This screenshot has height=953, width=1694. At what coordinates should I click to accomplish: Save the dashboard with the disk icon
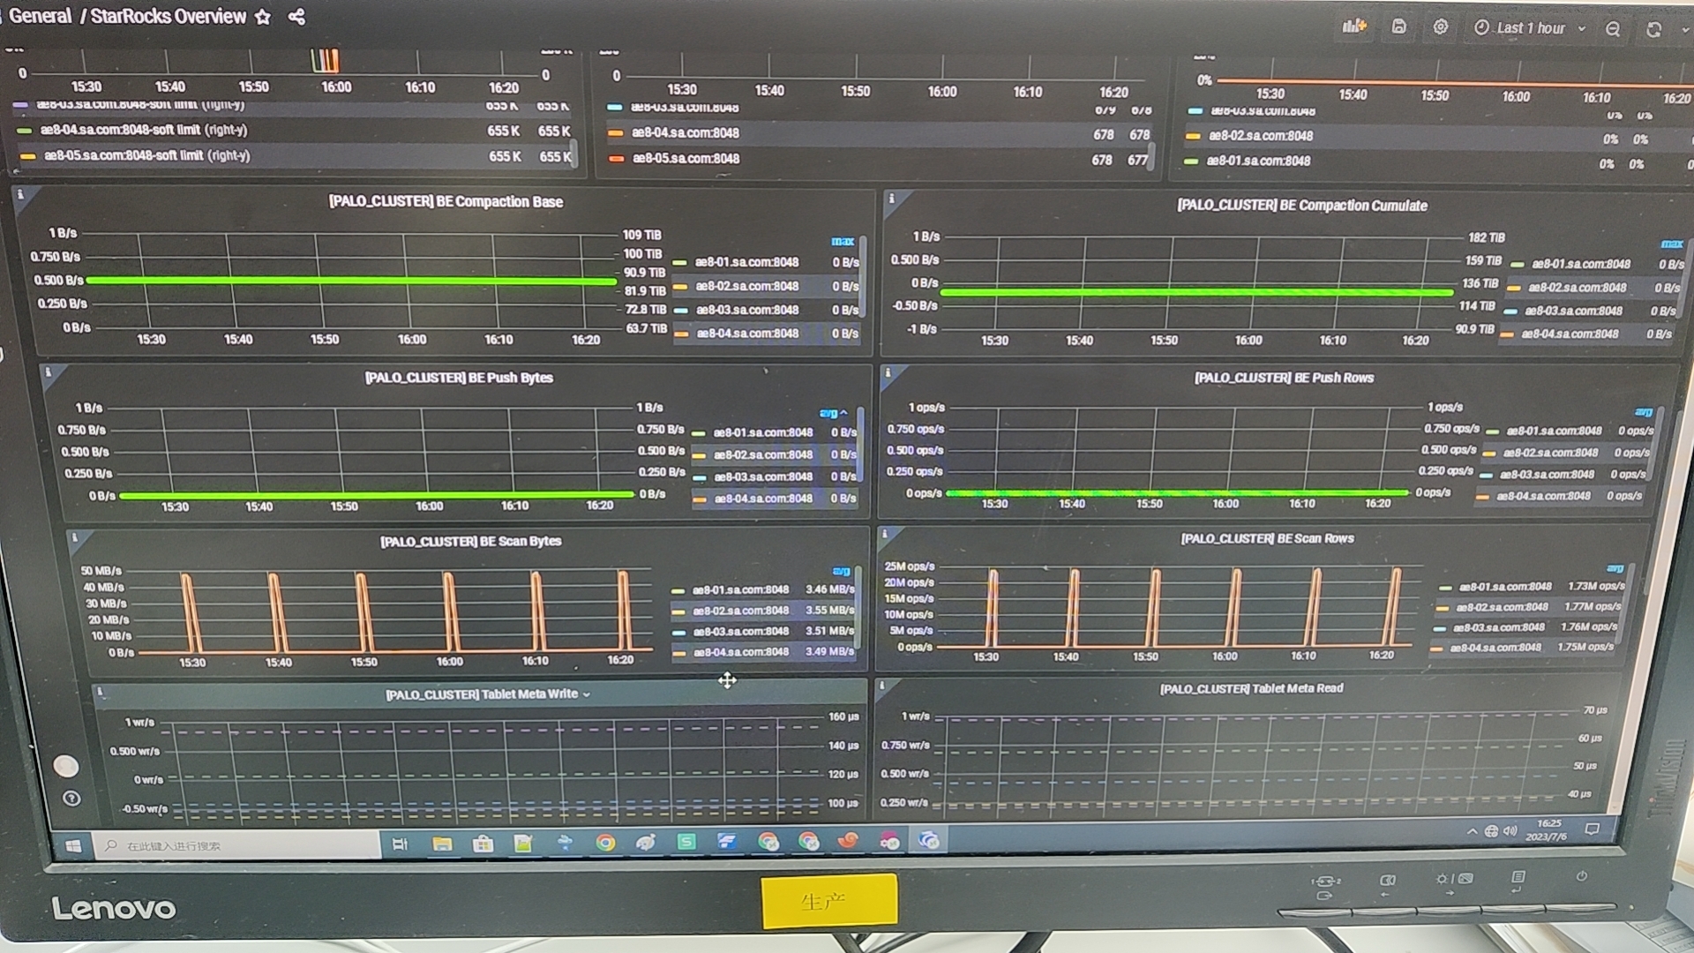point(1398,26)
